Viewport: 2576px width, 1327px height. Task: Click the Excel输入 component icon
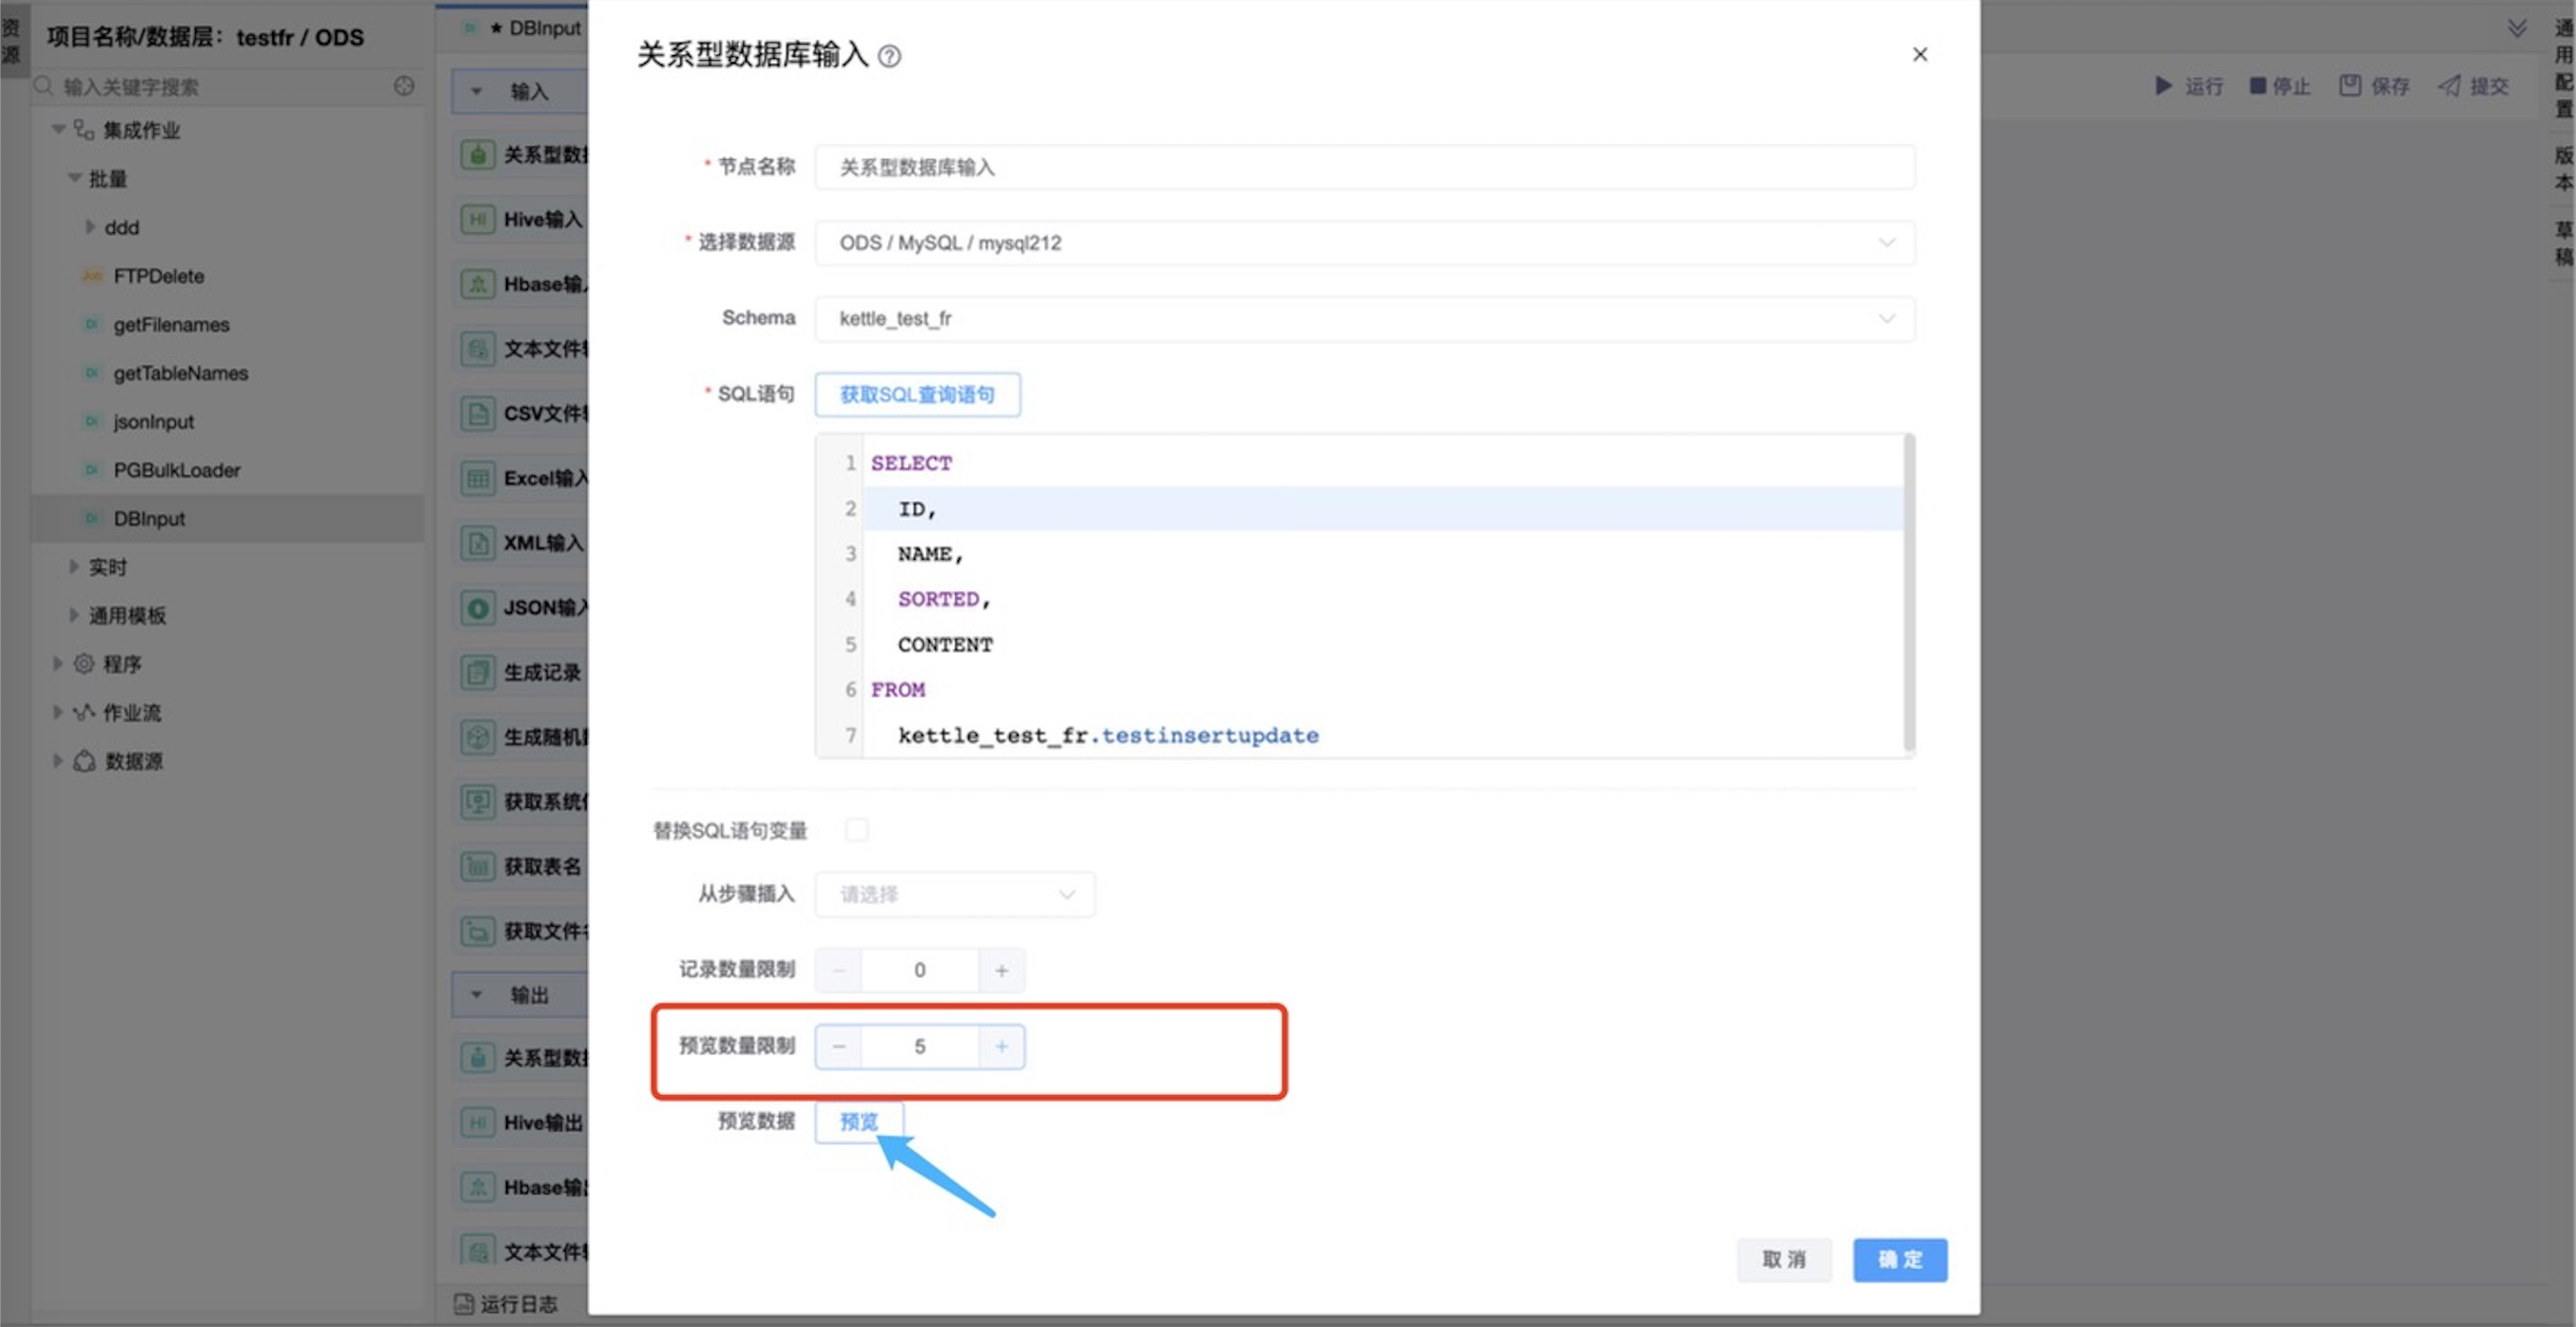[478, 477]
